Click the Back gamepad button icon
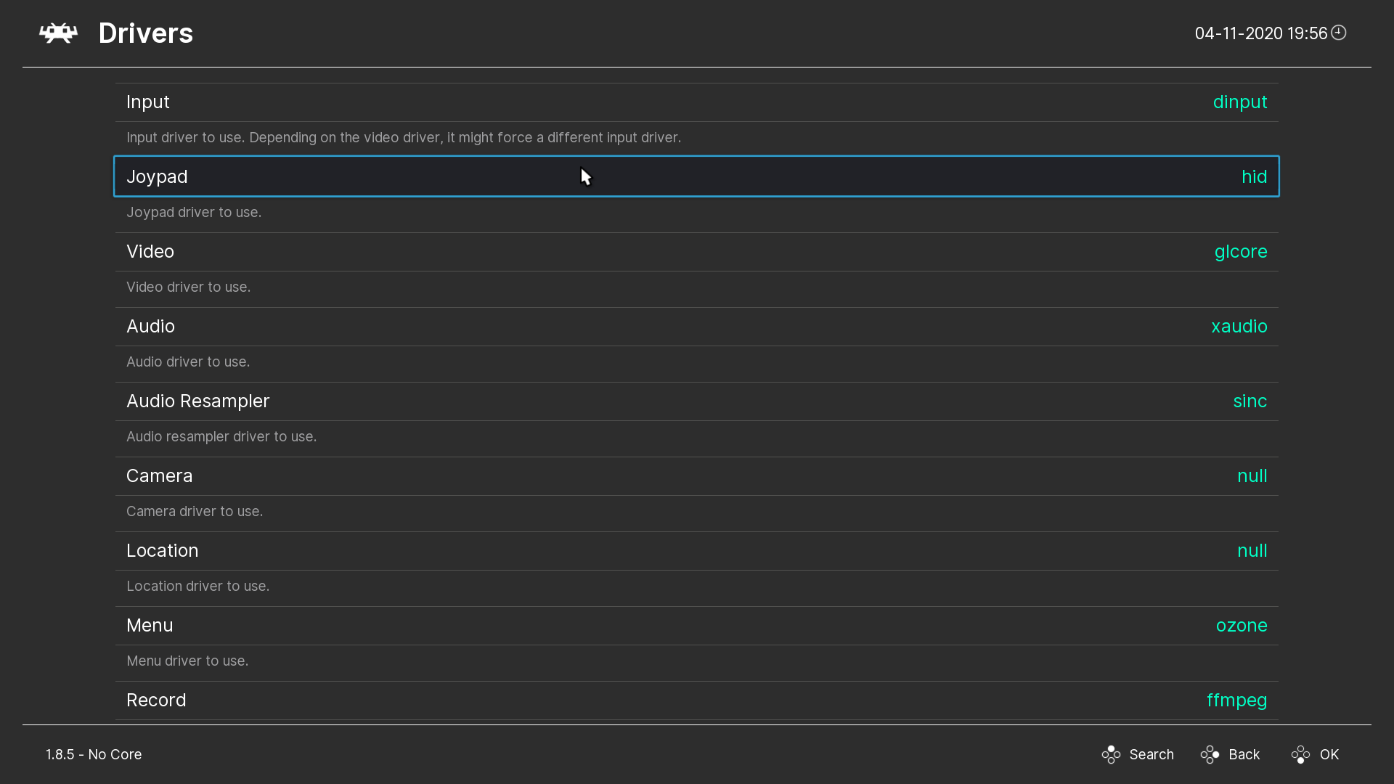 pyautogui.click(x=1210, y=755)
